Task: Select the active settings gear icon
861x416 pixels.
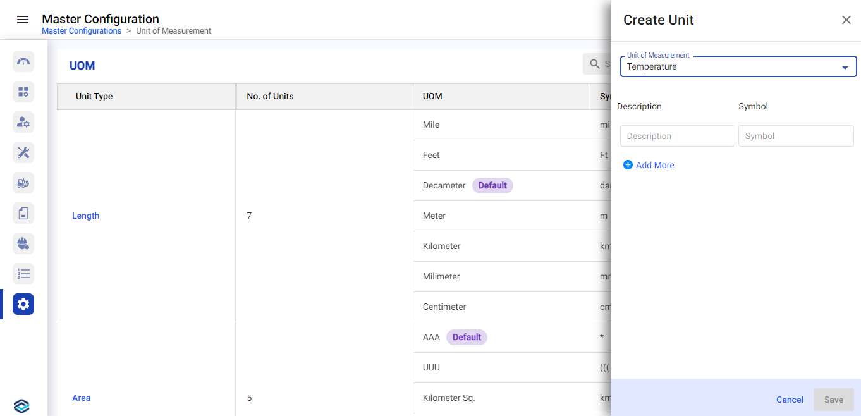Action: 23,304
